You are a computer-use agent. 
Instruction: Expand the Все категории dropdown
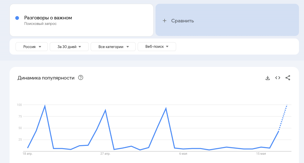(x=113, y=47)
